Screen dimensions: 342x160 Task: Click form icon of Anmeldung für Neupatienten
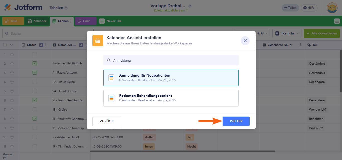pyautogui.click(x=111, y=78)
